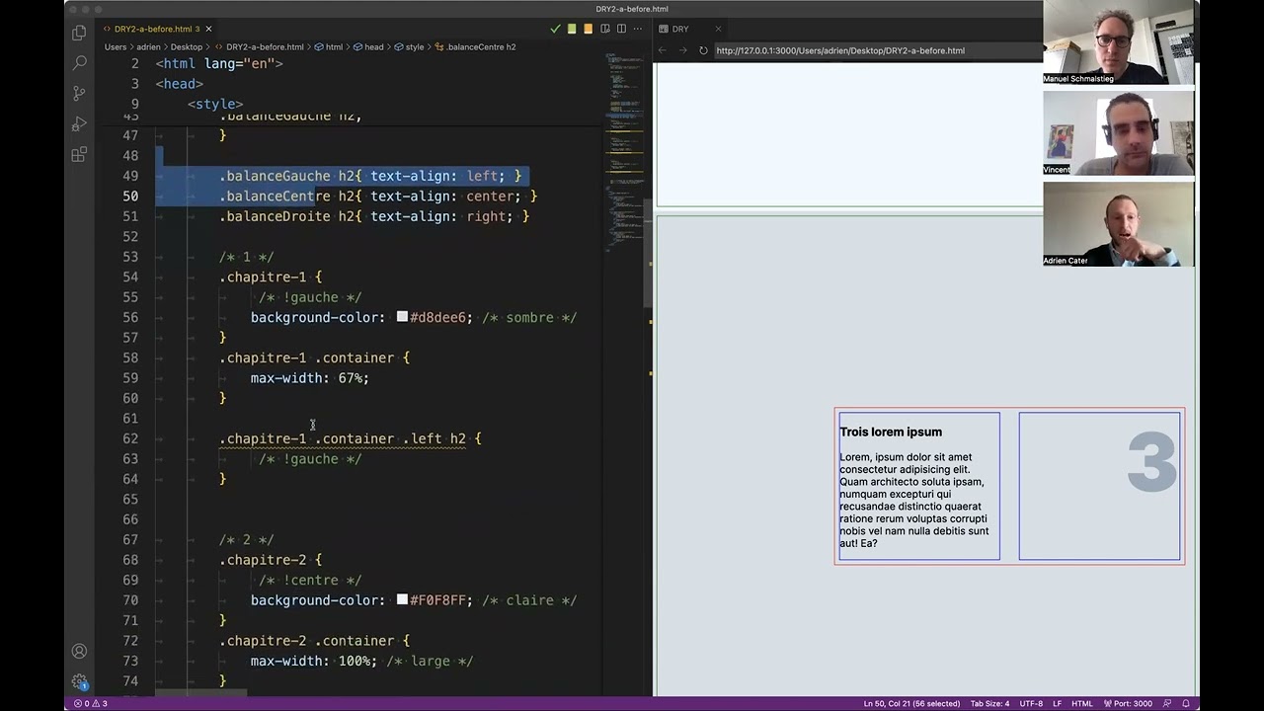Click Manuel Schmalstieg's video thumbnail
The image size is (1264, 711).
(x=1119, y=42)
